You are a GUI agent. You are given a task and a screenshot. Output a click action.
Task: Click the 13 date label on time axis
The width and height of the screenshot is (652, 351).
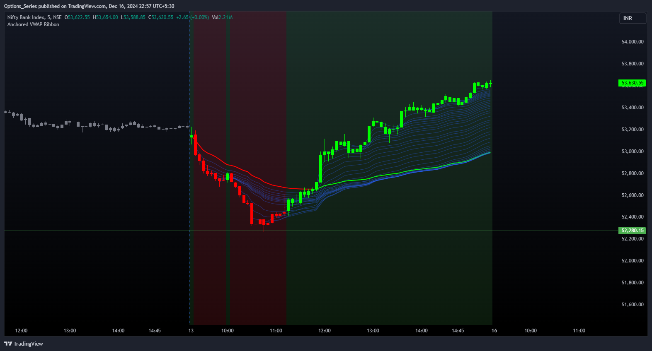(x=191, y=331)
